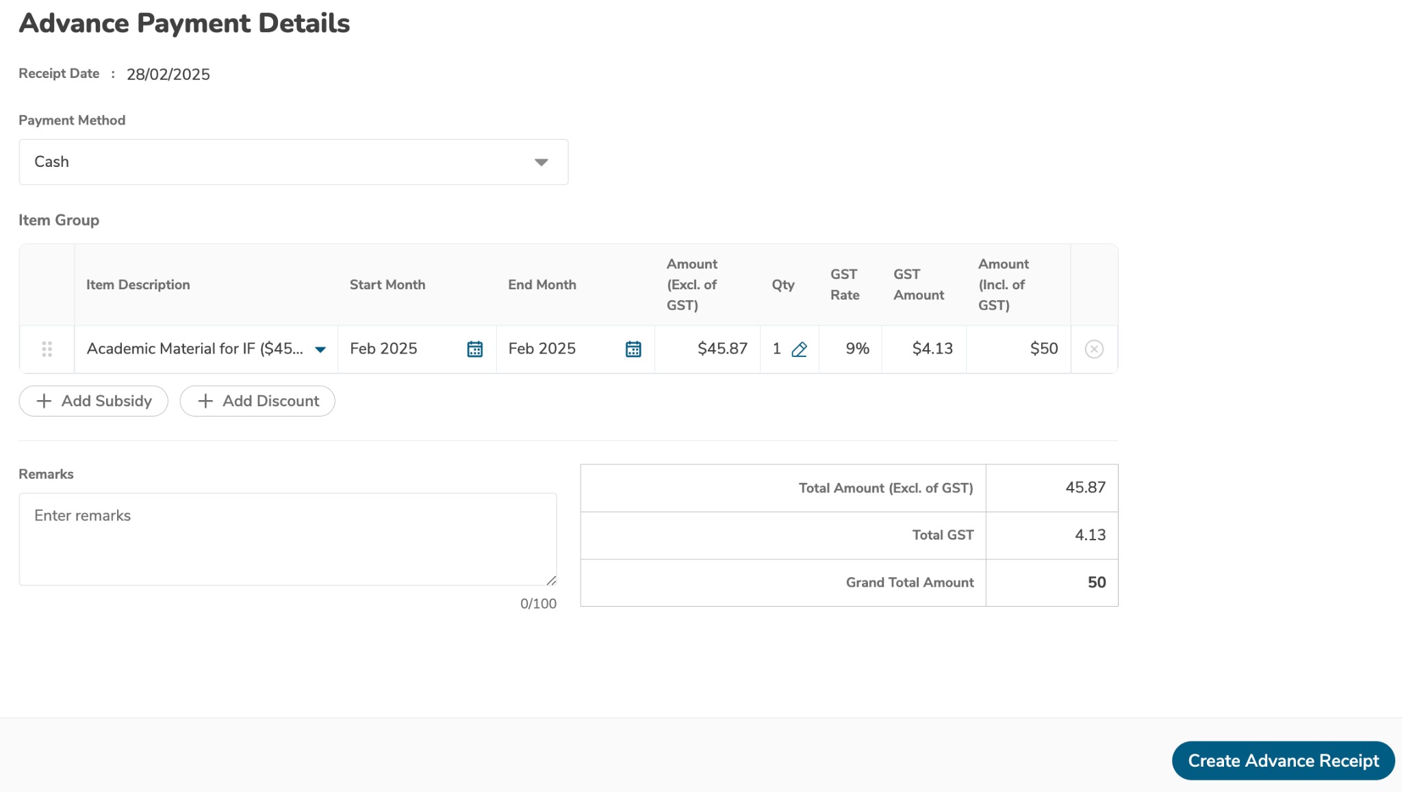Image resolution: width=1402 pixels, height=792 pixels.
Task: Click the Start Month column header
Action: (x=387, y=285)
